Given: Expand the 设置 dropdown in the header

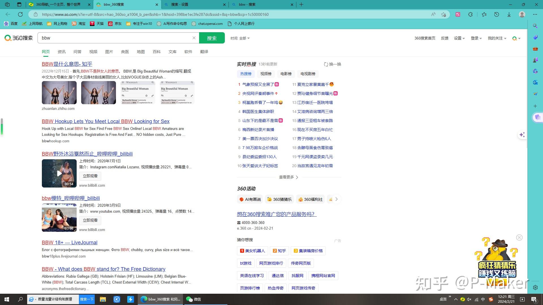Looking at the screenshot, I should 459,38.
